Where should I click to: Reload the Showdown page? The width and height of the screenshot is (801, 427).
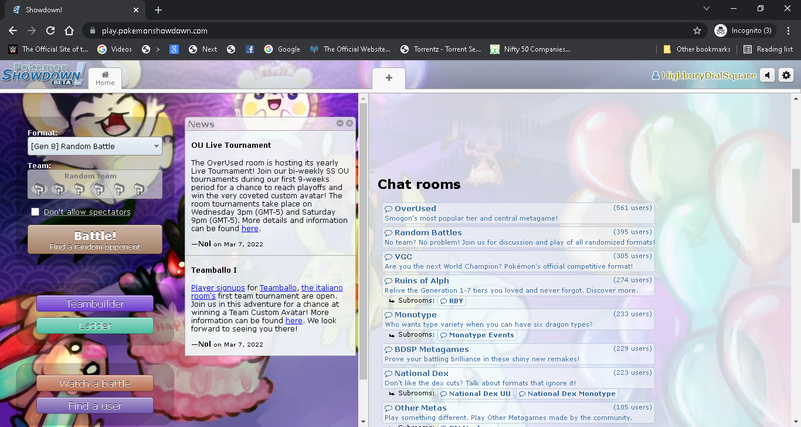point(50,30)
